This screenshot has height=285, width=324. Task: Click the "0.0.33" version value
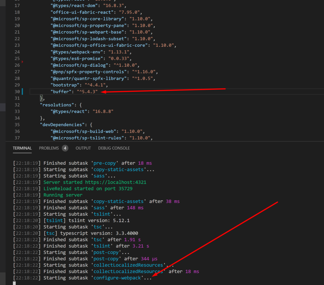(119, 59)
